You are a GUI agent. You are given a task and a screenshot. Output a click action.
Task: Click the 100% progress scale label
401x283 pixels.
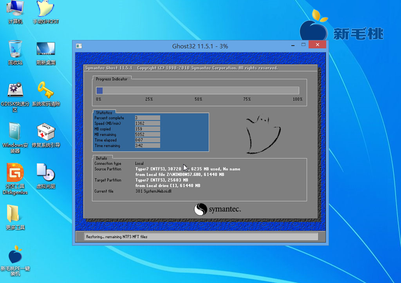298,99
